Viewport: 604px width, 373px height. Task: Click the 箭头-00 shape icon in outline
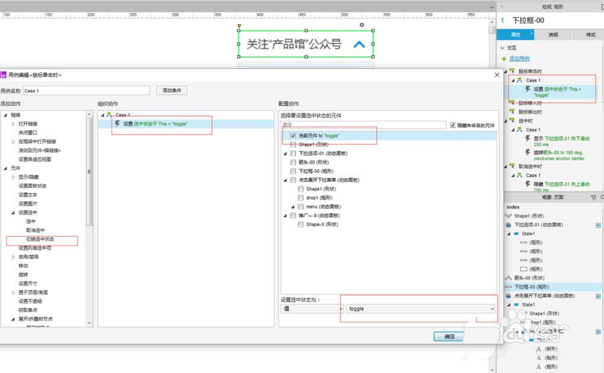pyautogui.click(x=509, y=278)
